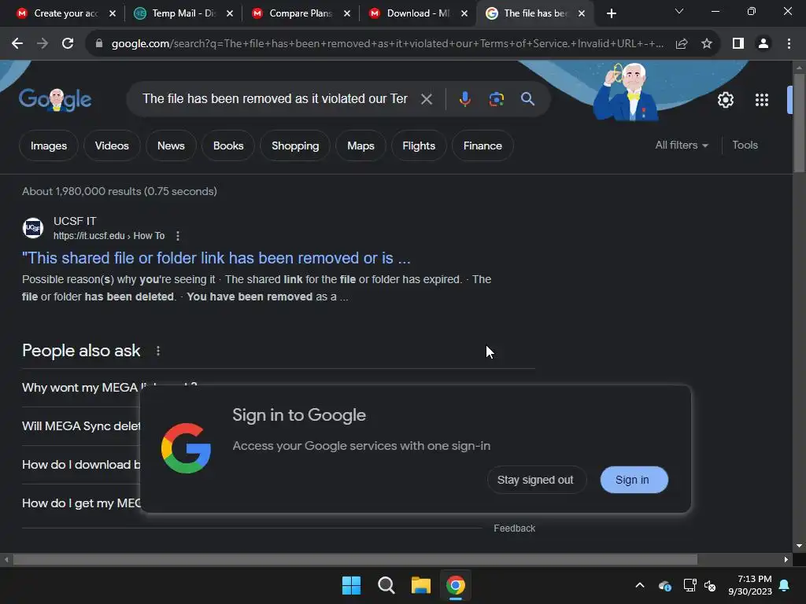Image resolution: width=806 pixels, height=604 pixels.
Task: Click the Google search input field
Action: tap(275, 98)
